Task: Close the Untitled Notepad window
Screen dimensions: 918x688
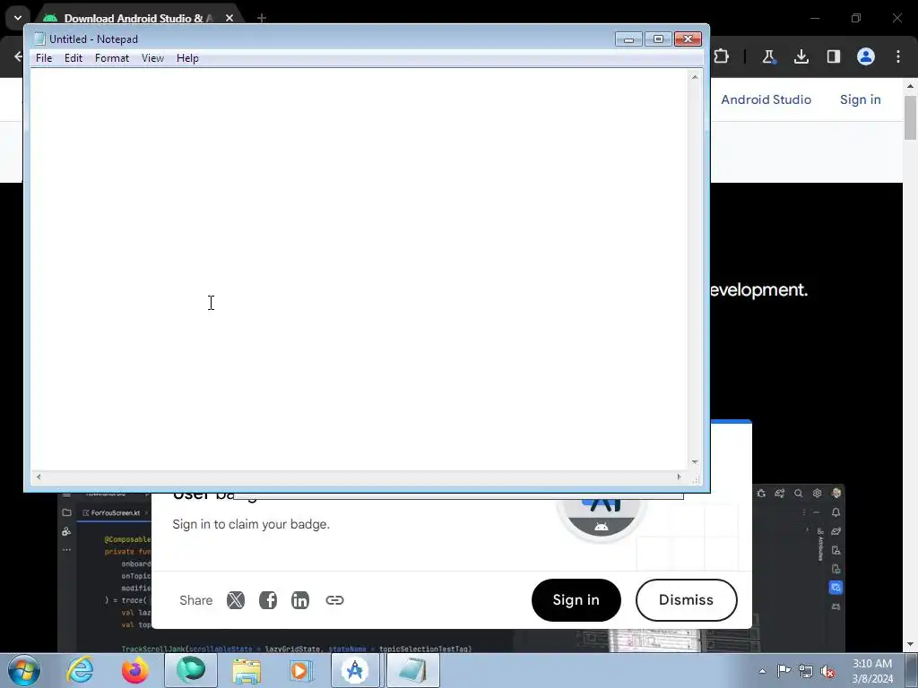Action: (688, 39)
